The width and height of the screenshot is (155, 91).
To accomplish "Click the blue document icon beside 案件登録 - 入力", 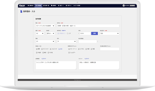I will pos(21,11).
